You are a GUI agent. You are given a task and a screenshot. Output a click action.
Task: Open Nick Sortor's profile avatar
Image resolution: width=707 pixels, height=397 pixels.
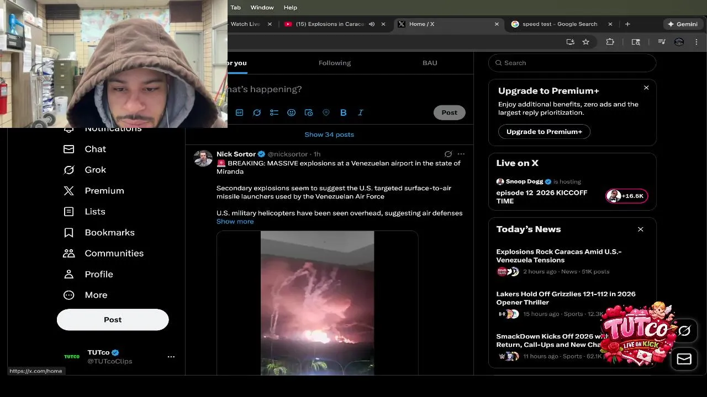click(203, 158)
